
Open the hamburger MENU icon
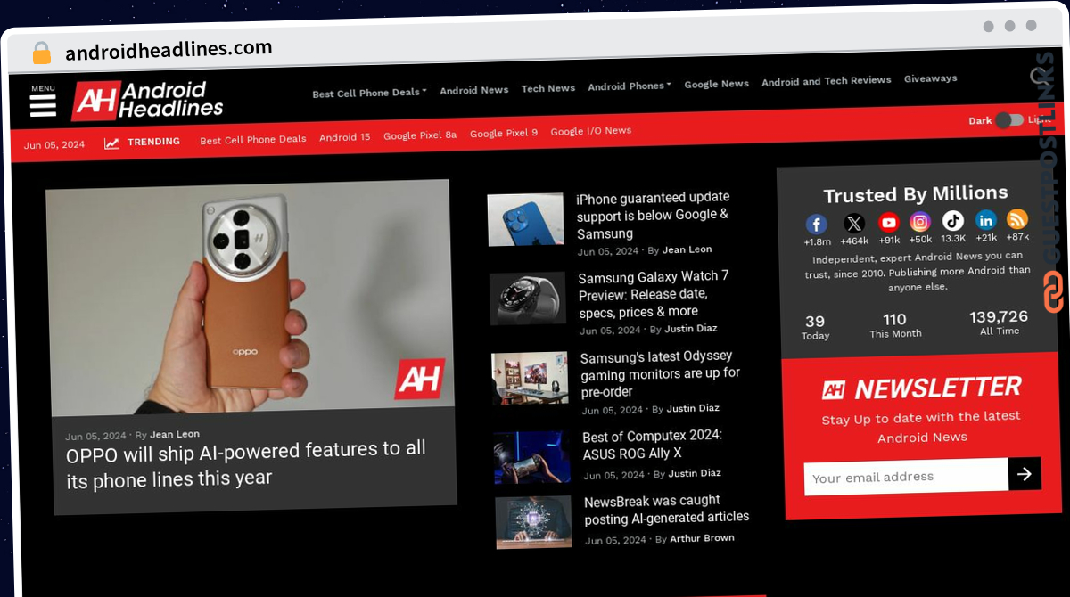click(43, 105)
